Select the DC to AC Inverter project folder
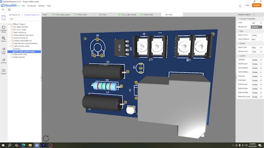Image resolution: width=264 pixels, height=148 pixels. pos(20,30)
